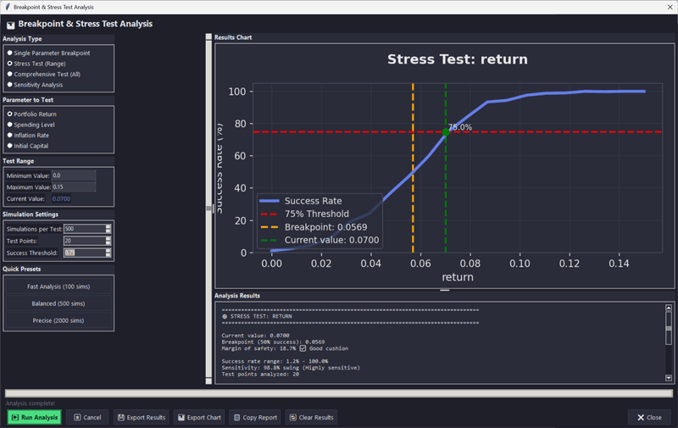
Task: Click 'Success Rate' legend entry
Action: coord(301,201)
